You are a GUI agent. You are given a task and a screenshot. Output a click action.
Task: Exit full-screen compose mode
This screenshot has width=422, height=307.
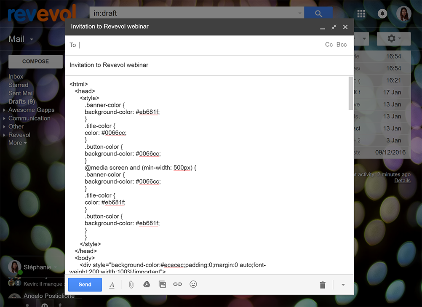coord(334,27)
